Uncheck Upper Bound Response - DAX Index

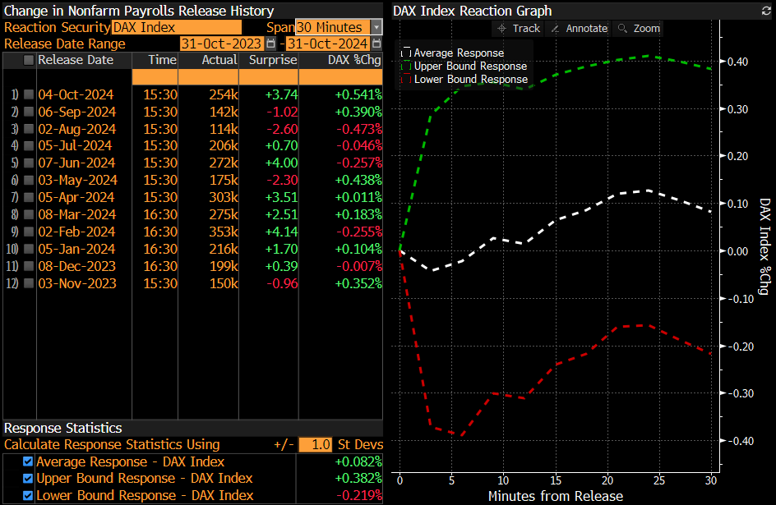click(x=28, y=479)
